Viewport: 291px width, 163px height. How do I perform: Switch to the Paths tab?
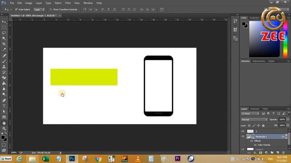pos(265,109)
